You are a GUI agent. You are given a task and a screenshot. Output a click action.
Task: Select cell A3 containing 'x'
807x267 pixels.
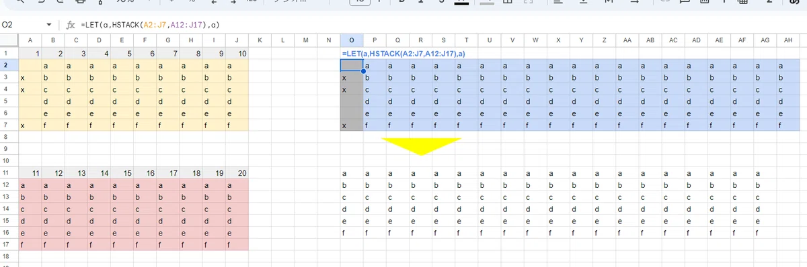click(31, 77)
